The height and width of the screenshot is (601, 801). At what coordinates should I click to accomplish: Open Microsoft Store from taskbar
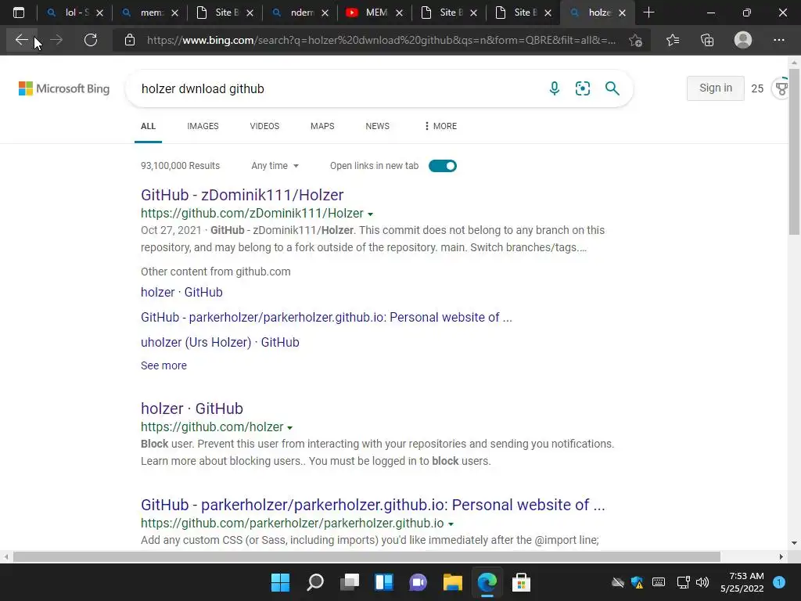coord(521,582)
